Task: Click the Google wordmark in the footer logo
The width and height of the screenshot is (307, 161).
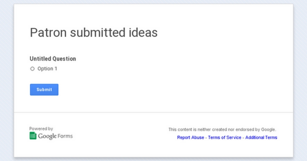Action: [47, 136]
